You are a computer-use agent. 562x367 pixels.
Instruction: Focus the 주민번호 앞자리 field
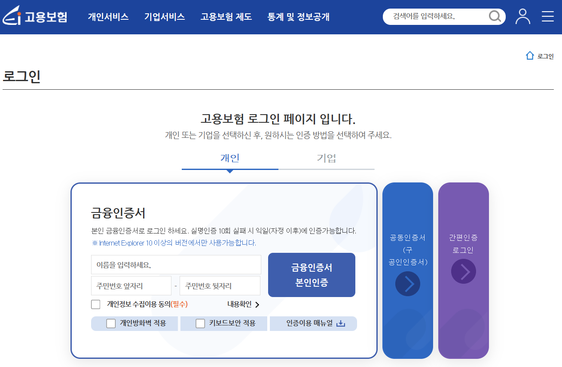pyautogui.click(x=131, y=286)
